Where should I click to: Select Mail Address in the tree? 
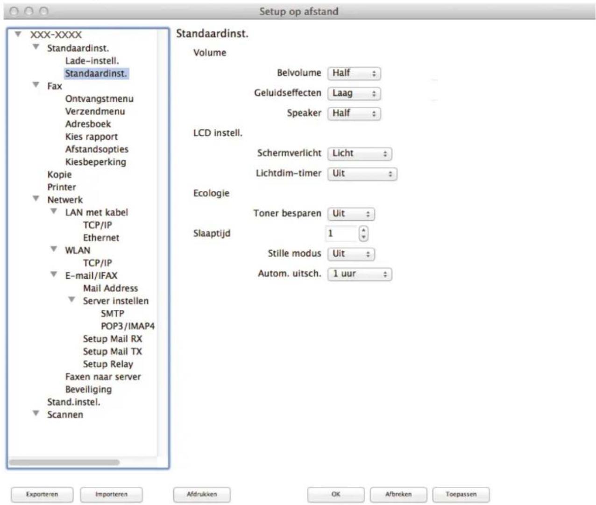tap(111, 288)
